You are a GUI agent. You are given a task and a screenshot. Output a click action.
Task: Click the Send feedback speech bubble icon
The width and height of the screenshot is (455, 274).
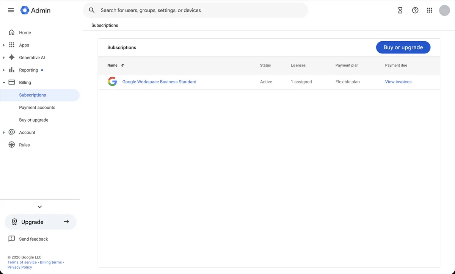pos(12,239)
